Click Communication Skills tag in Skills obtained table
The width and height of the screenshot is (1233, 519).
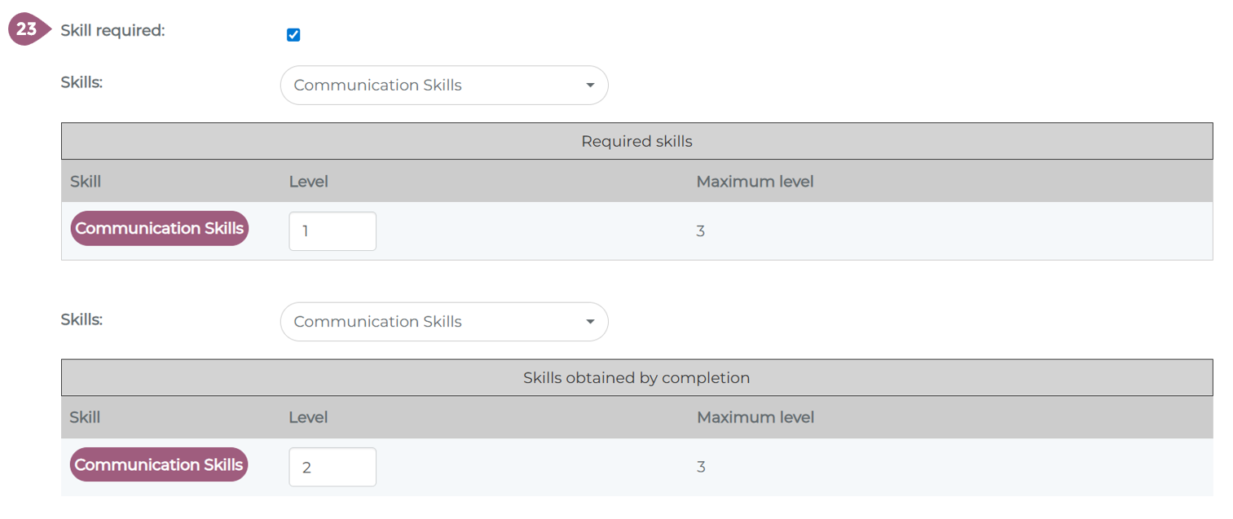click(159, 465)
